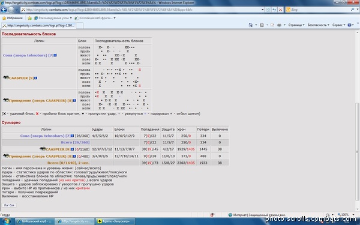The image size is (360, 225).
Task: Click the Home icon in command bar
Action: tap(251, 25)
